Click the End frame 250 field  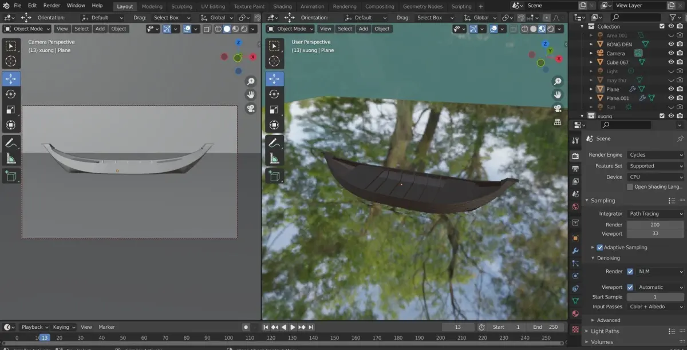pos(544,327)
